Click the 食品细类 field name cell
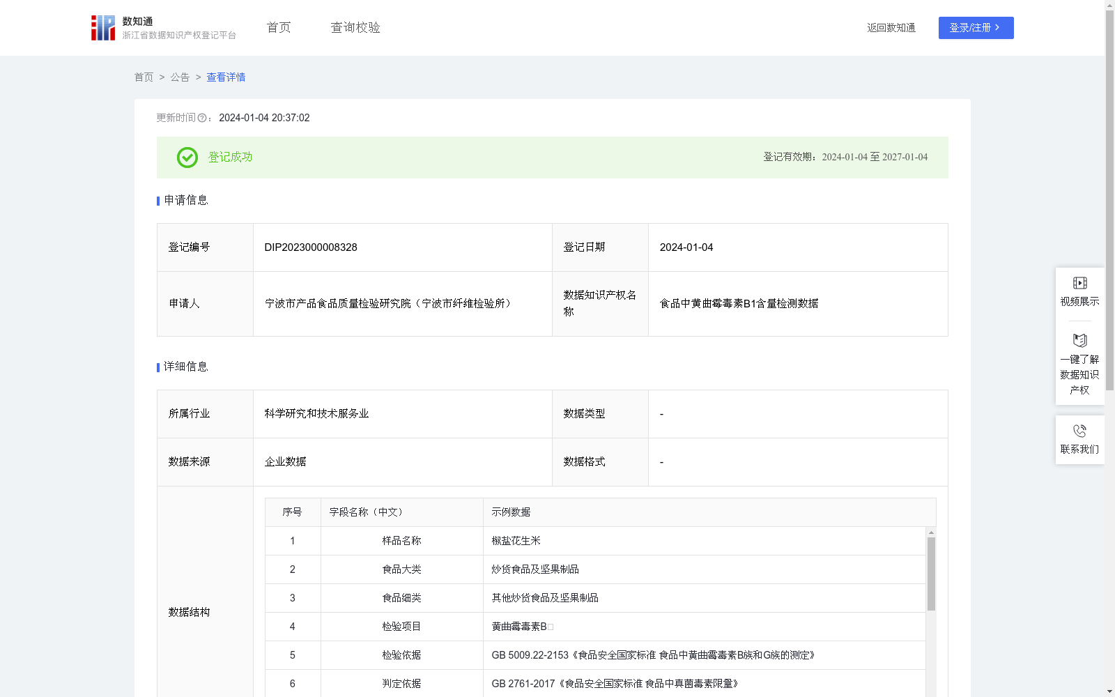Image resolution: width=1115 pixels, height=697 pixels. point(401,598)
